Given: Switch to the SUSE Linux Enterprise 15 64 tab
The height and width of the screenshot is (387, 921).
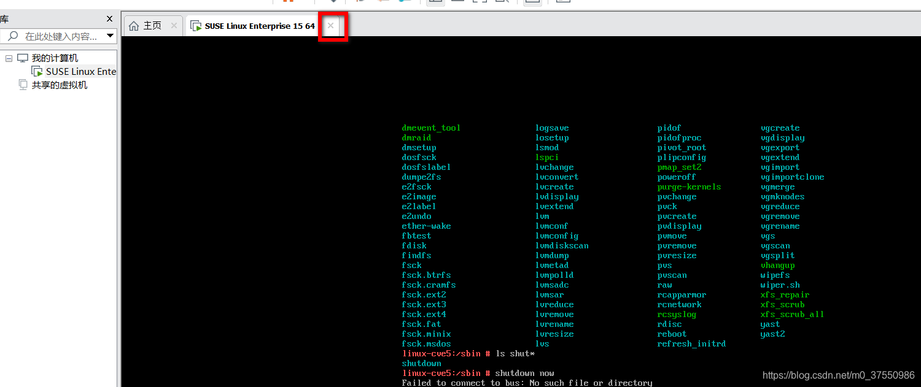Looking at the screenshot, I should click(x=260, y=26).
